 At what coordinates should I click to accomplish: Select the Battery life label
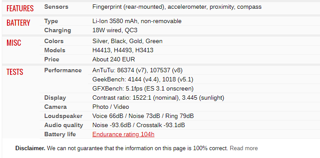point(60,134)
